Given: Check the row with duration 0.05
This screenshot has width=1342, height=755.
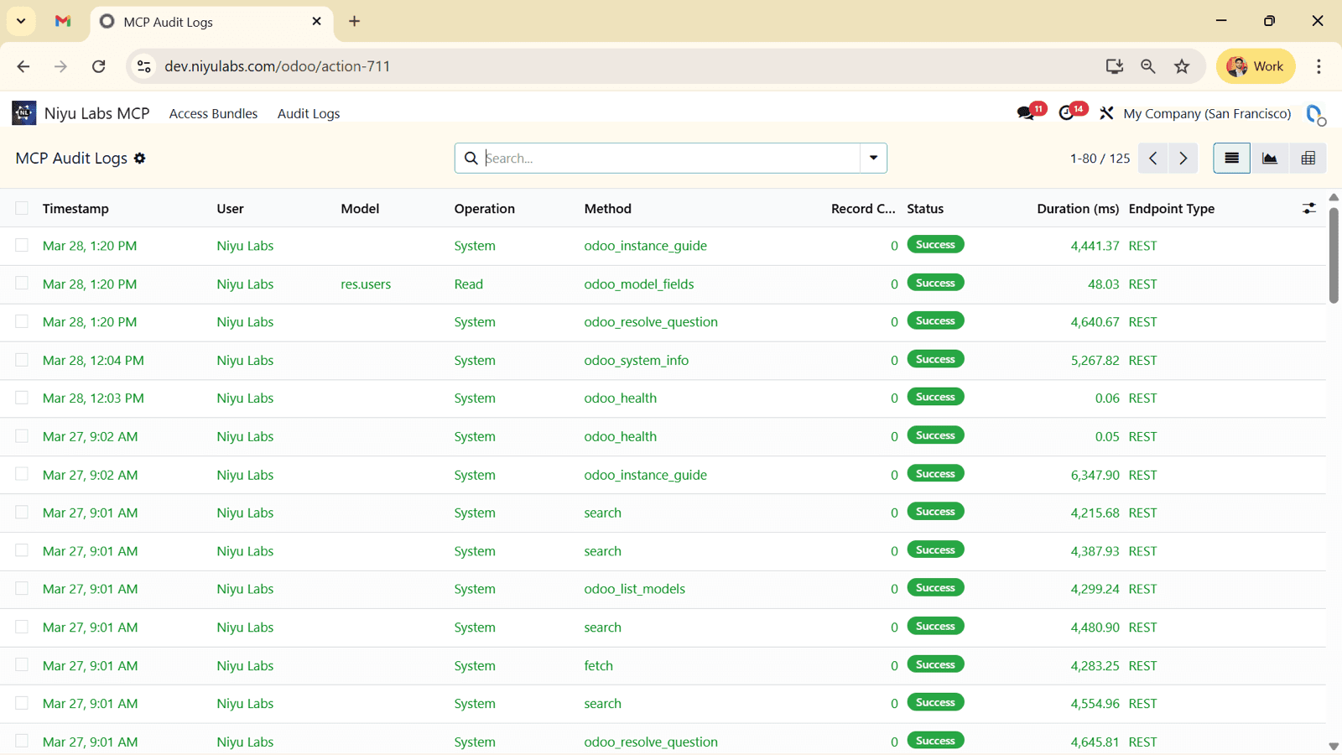Looking at the screenshot, I should pos(22,436).
